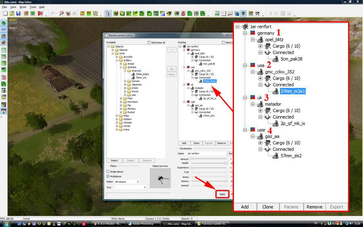Select the red zone outline icon in left sidebar
Image resolution: width=363 pixels, height=227 pixels.
(4, 77)
